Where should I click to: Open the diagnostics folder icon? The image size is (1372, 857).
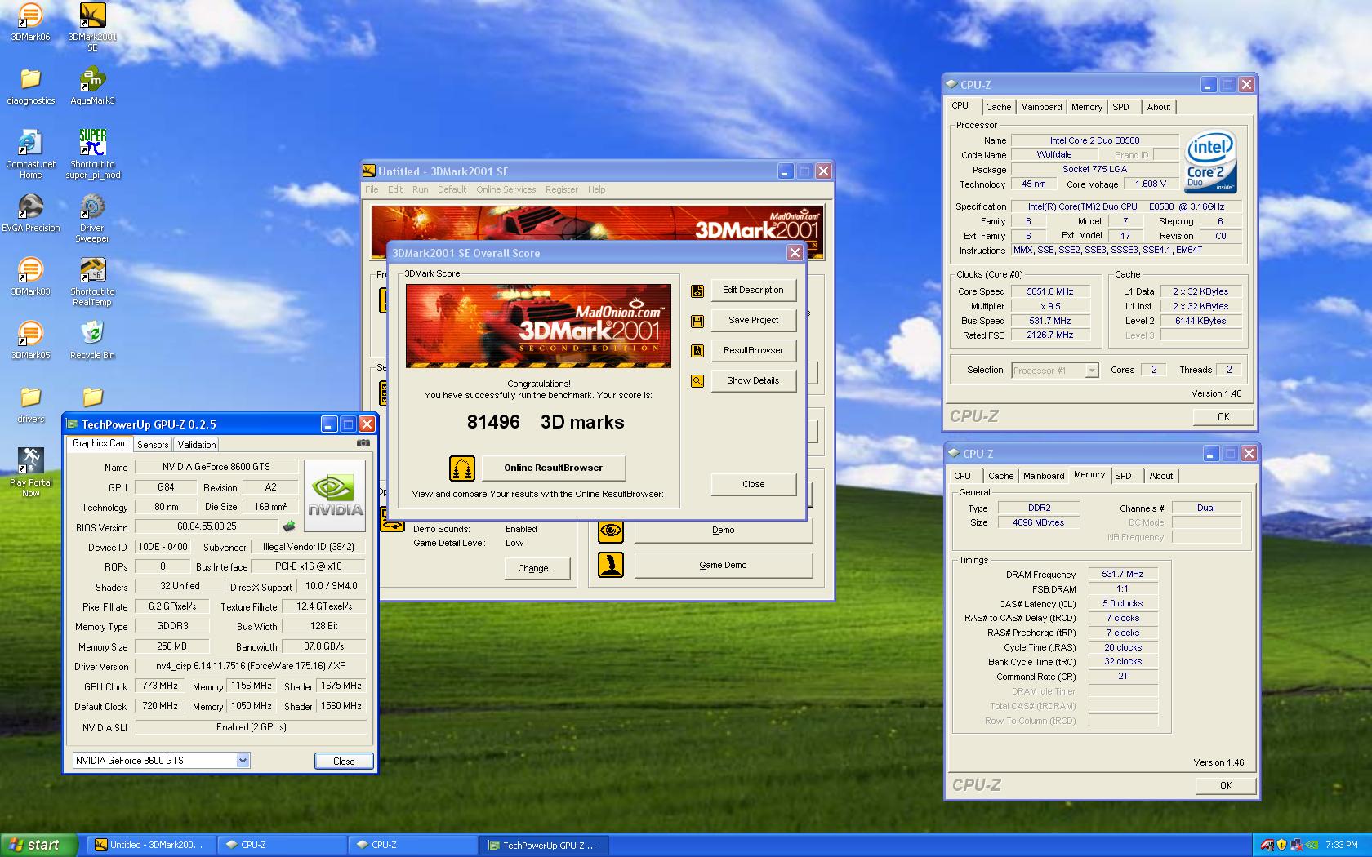point(30,86)
